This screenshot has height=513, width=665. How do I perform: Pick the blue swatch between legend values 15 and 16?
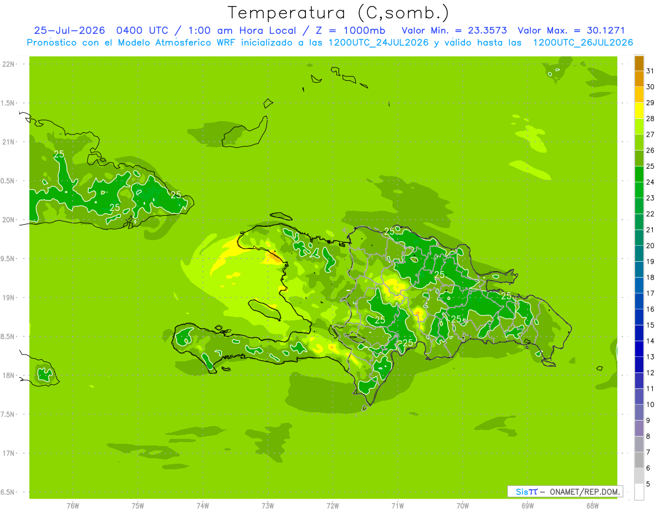(639, 317)
